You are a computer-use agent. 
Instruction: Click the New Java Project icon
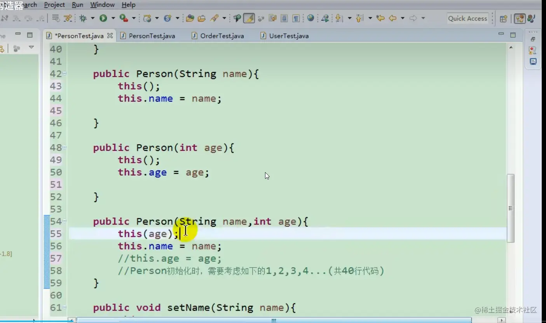(x=147, y=18)
